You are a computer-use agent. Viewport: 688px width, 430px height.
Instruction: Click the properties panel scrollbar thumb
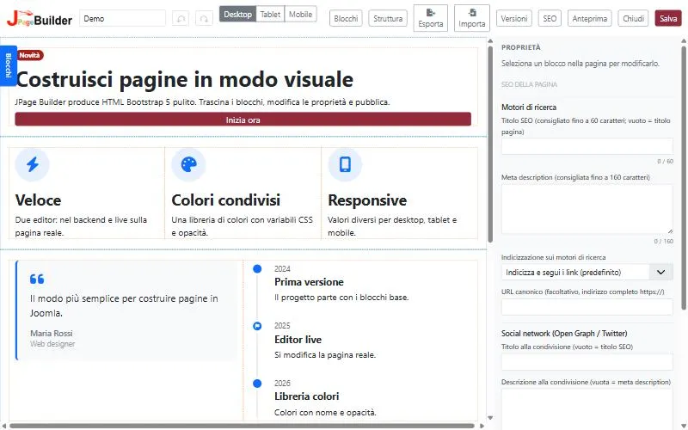(683, 178)
